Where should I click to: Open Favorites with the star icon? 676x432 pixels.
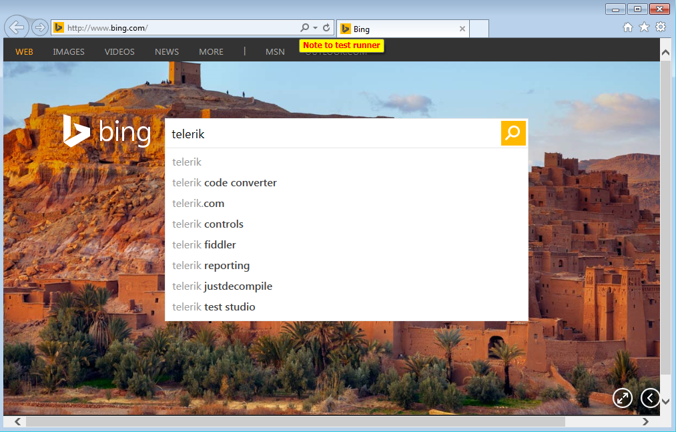[644, 27]
